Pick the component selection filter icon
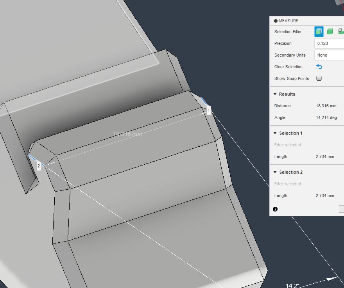This screenshot has width=344, height=288. [x=341, y=32]
